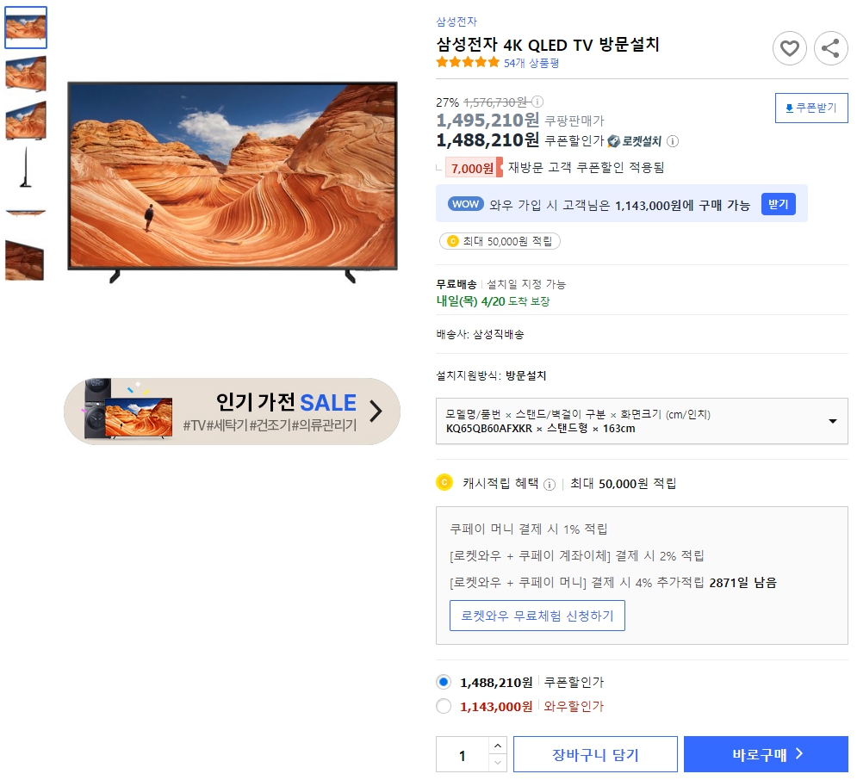Click 장바구니 담기 to add to cart
This screenshot has height=780, width=857.
click(x=595, y=753)
